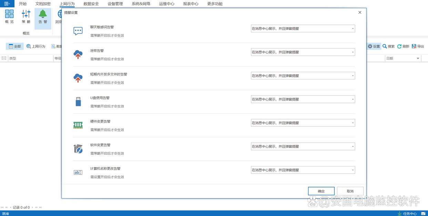Viewport: 428px width, 216px height.
Task: Open the 更多功能 ribbon tab
Action: pos(215,4)
